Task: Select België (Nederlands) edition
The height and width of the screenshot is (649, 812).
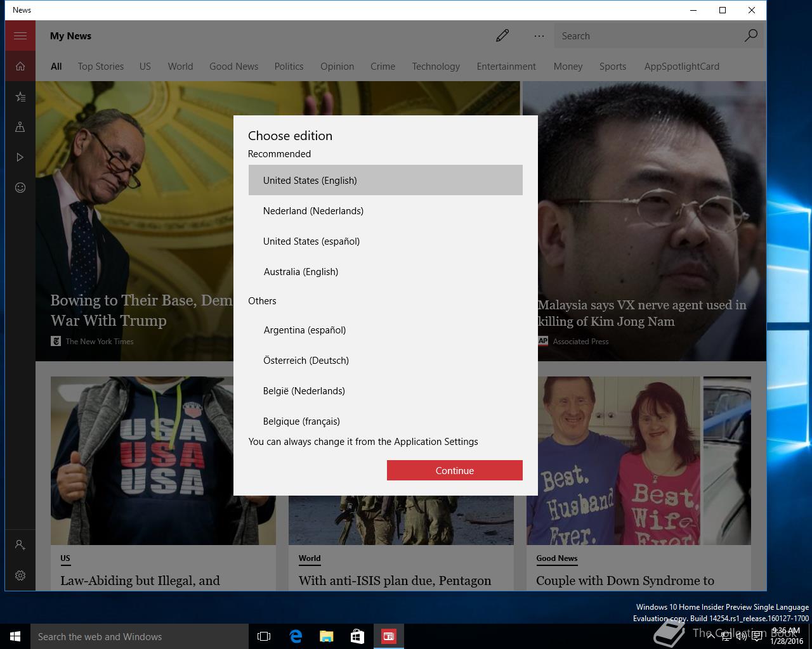Action: (386, 390)
